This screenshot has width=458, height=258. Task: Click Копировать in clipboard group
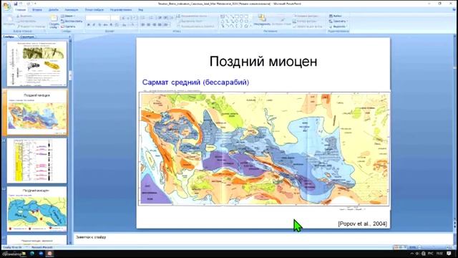26,21
